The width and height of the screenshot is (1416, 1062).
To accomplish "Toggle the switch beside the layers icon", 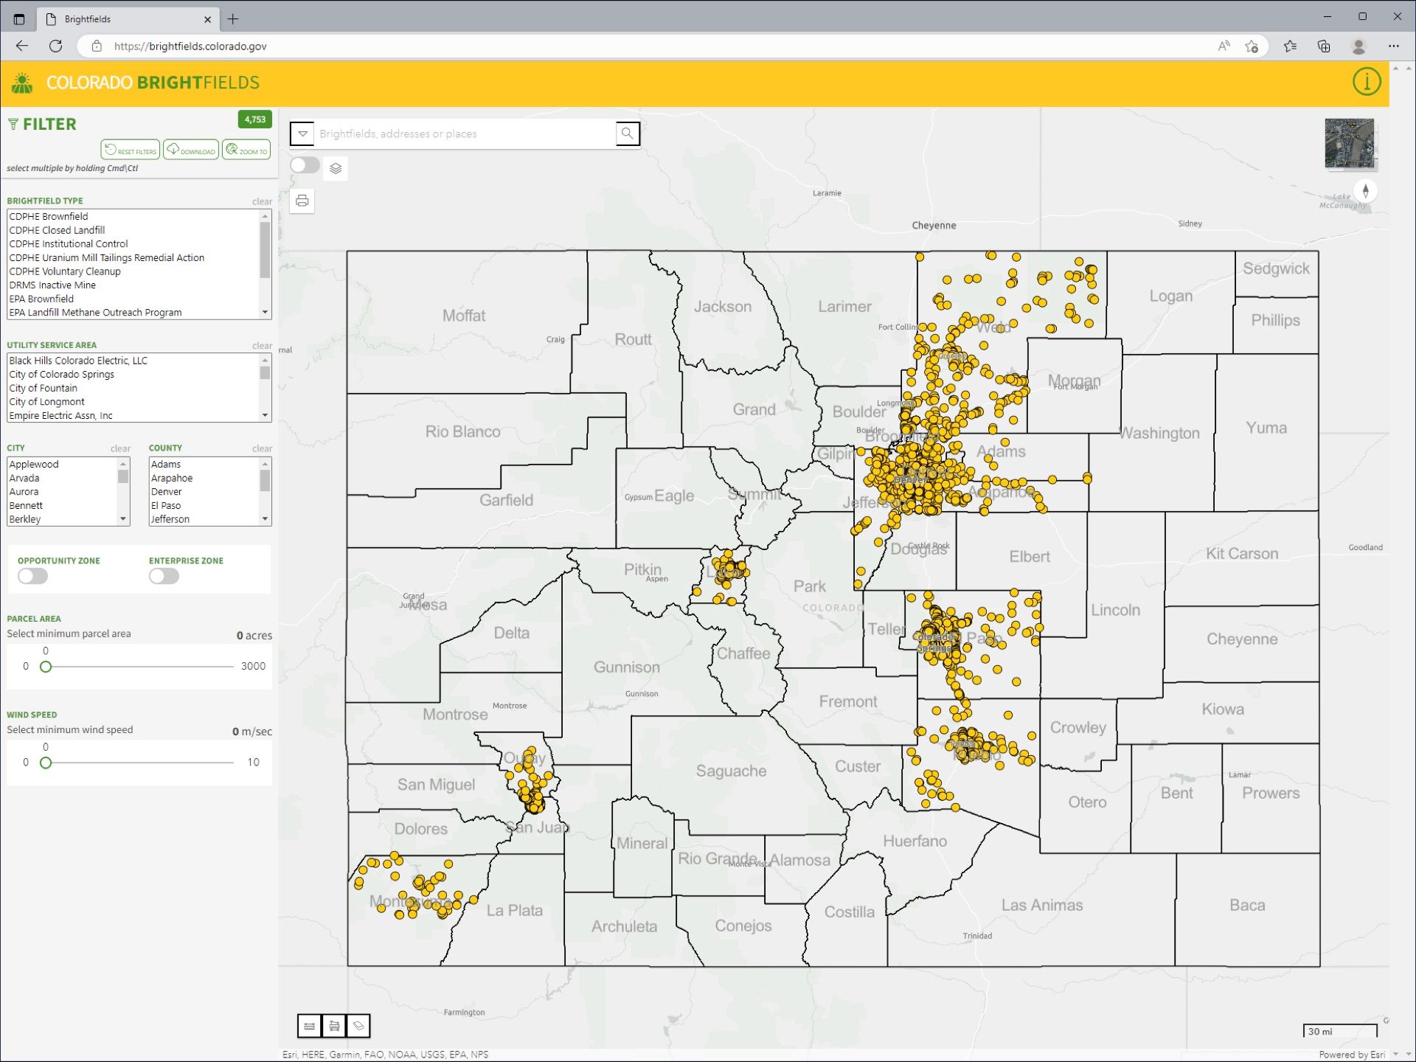I will pyautogui.click(x=305, y=165).
